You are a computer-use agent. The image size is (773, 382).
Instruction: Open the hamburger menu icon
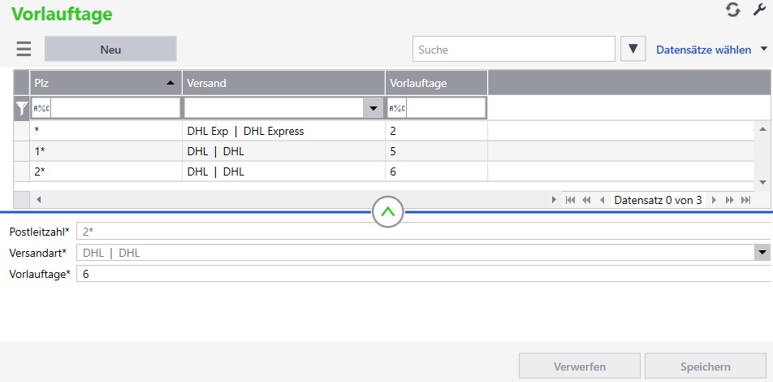[24, 49]
